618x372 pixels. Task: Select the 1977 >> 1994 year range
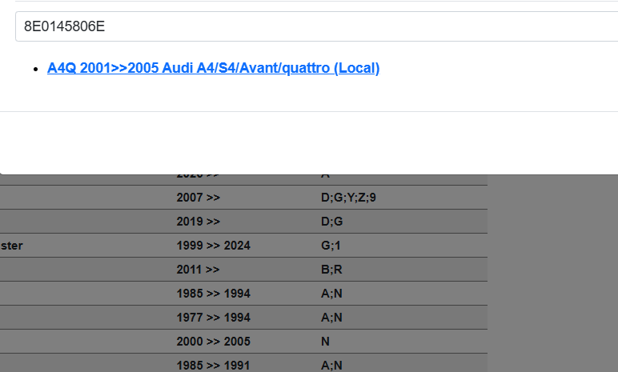click(x=213, y=318)
